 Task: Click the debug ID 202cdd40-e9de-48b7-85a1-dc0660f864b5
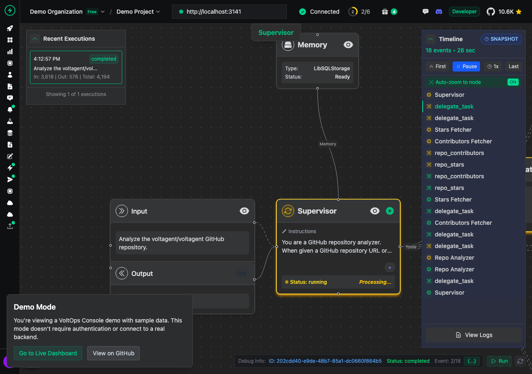click(325, 361)
